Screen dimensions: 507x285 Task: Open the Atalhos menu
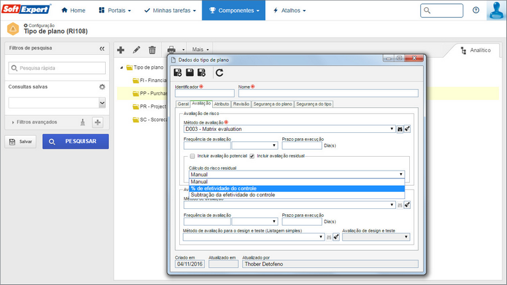coord(290,11)
